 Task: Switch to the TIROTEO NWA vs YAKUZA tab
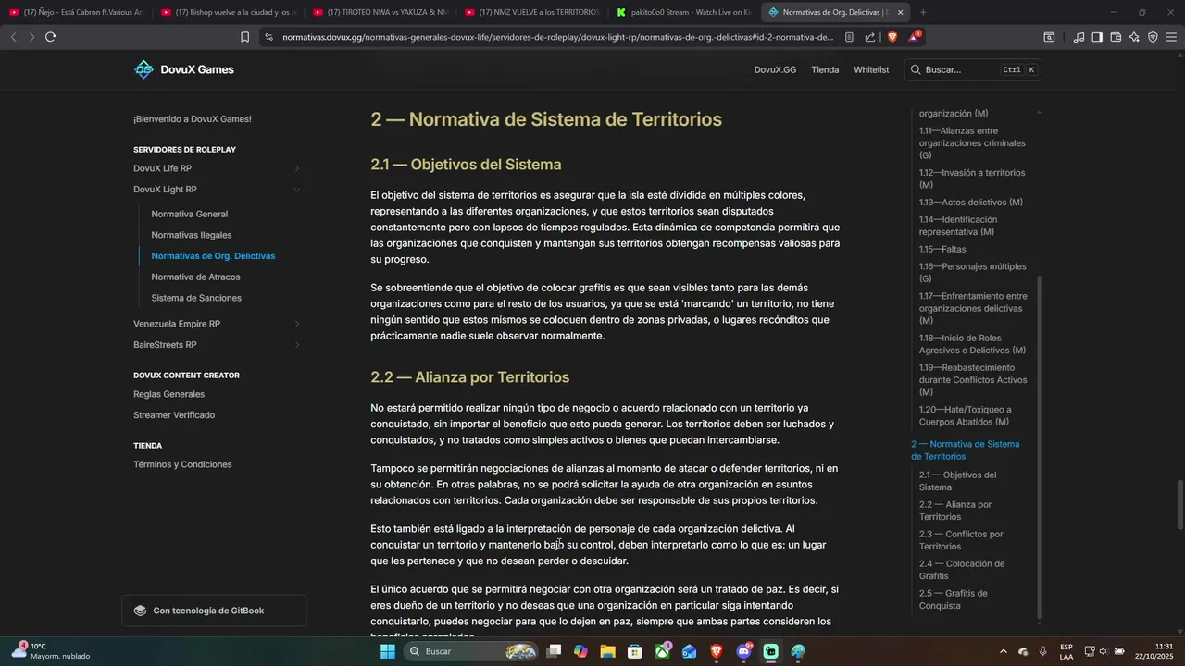tap(380, 12)
